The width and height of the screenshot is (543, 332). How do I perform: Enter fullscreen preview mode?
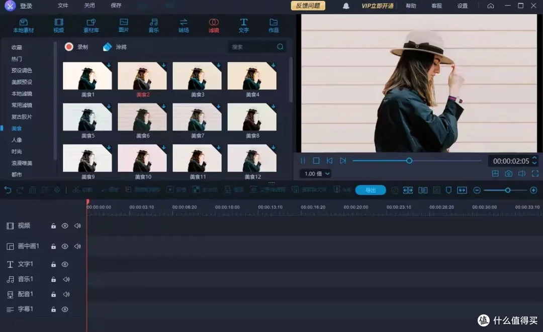coord(535,173)
